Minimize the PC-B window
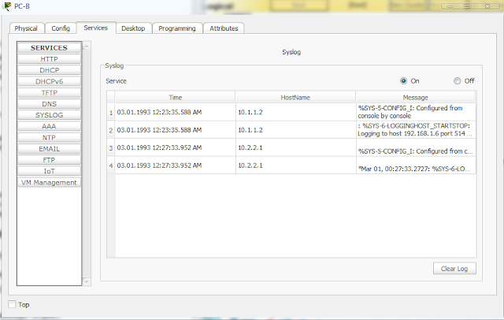Viewport: 504px width, 320px height. (450, 6)
